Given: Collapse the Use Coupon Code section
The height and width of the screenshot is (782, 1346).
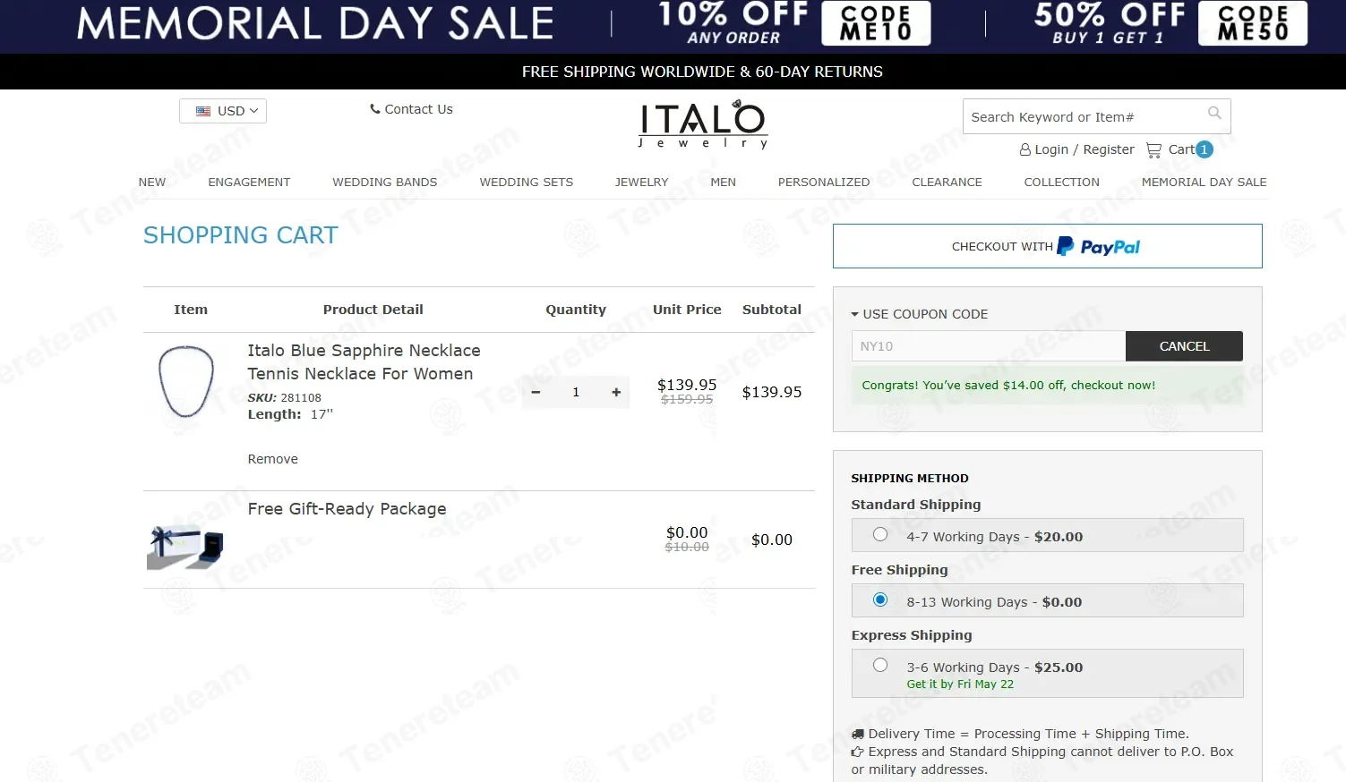Looking at the screenshot, I should [x=919, y=314].
